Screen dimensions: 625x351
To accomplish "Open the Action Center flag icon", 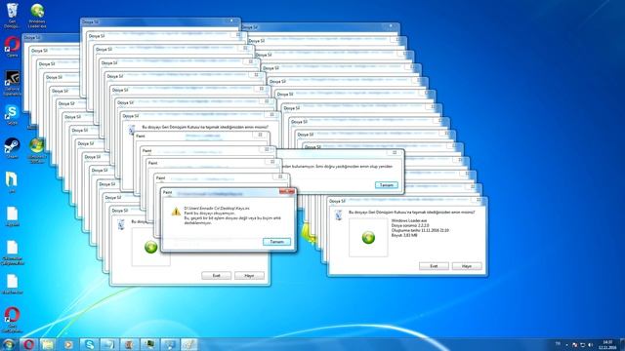I will pos(574,344).
